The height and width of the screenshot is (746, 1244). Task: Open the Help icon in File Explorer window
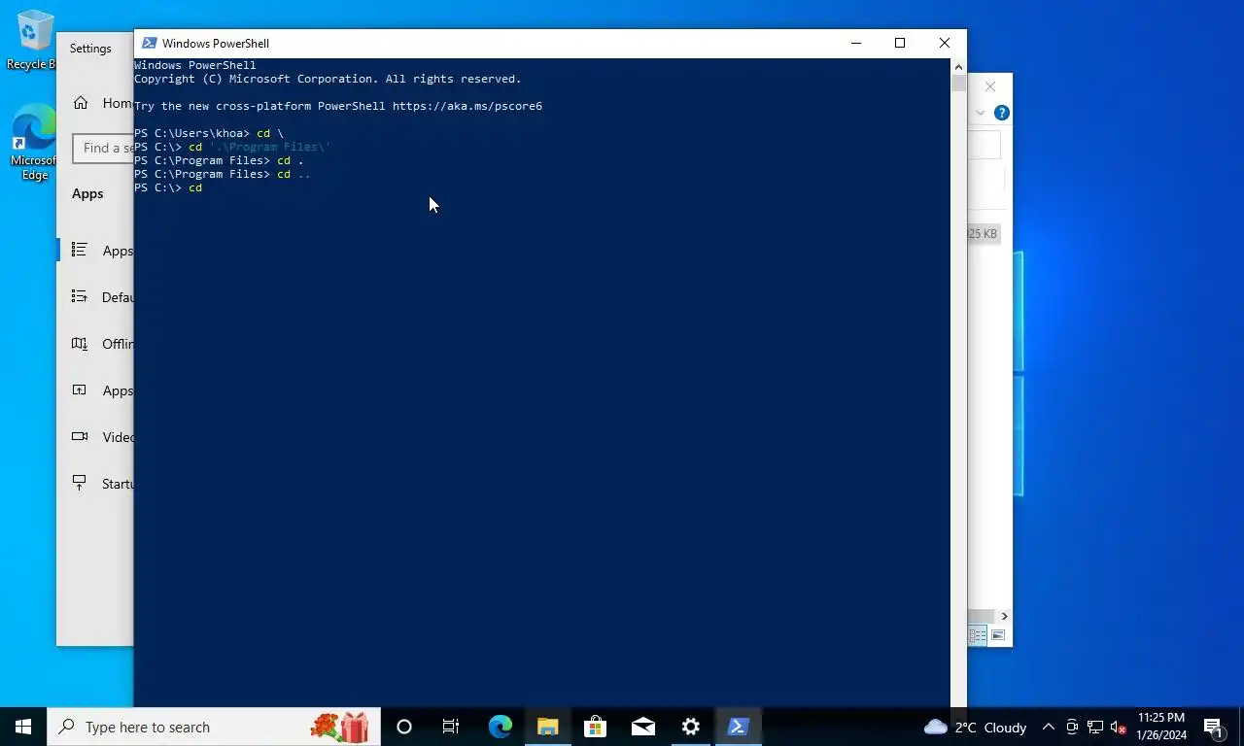1002,113
